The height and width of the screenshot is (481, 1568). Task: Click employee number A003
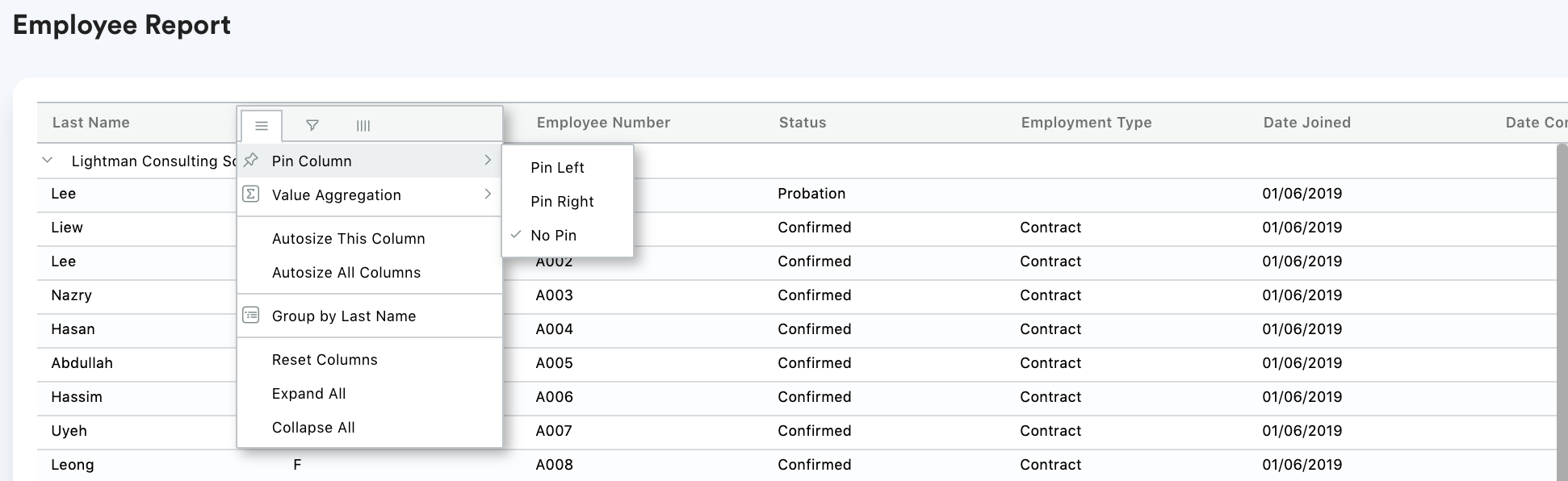[x=554, y=295]
